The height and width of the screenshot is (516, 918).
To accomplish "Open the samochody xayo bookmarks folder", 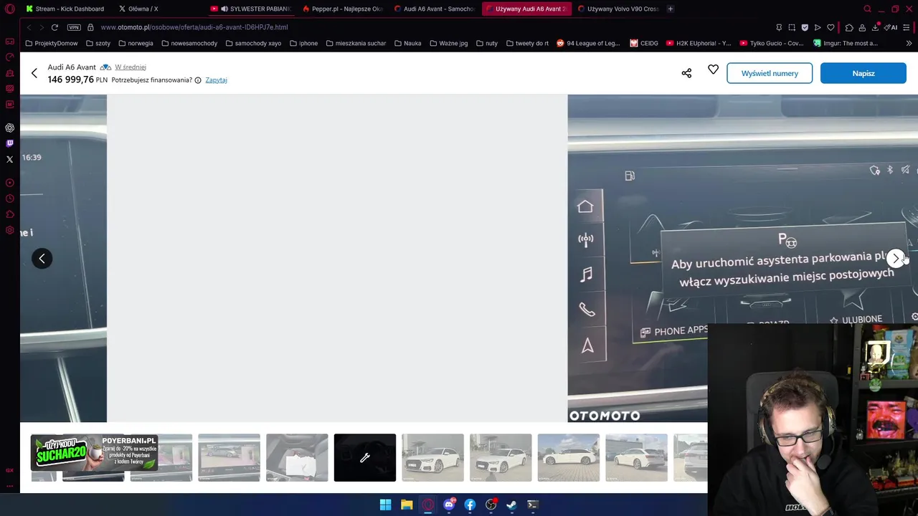I will click(253, 43).
